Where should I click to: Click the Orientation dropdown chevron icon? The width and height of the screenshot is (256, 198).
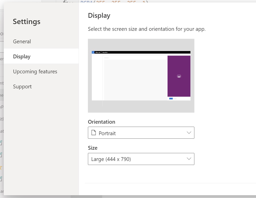[189, 133]
